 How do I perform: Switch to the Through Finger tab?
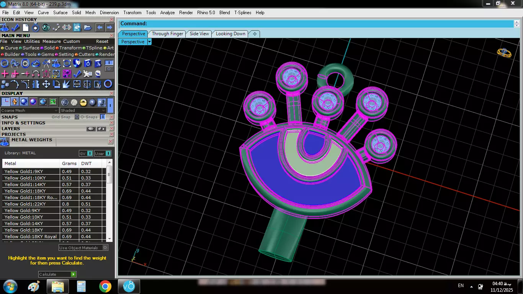coord(167,34)
